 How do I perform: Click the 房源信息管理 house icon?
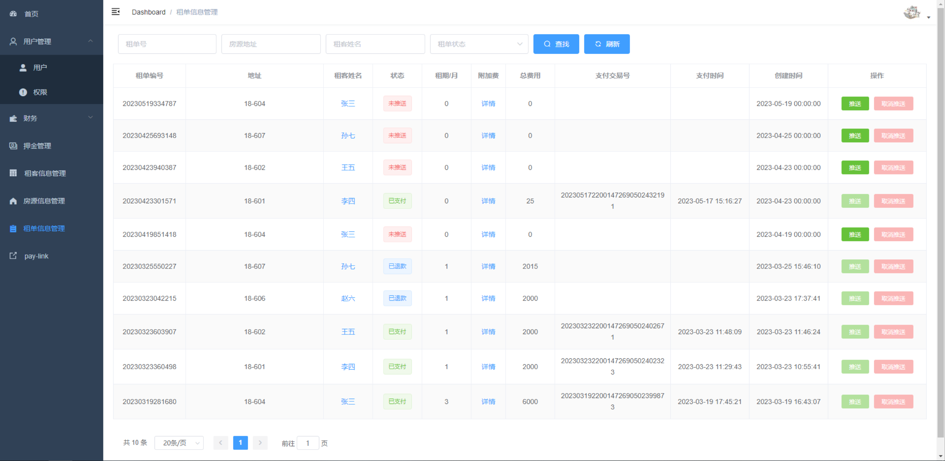13,201
